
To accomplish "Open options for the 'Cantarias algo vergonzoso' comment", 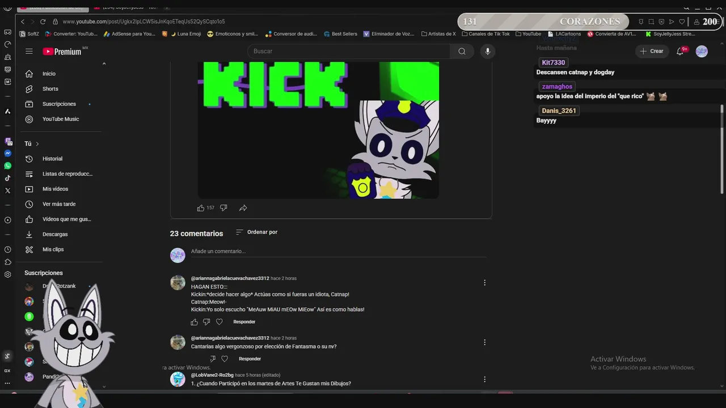I will click(484, 342).
